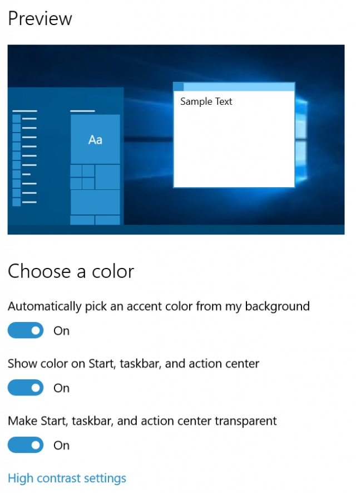Click the Sample Text window in preview
This screenshot has height=493, width=356.
[x=234, y=139]
